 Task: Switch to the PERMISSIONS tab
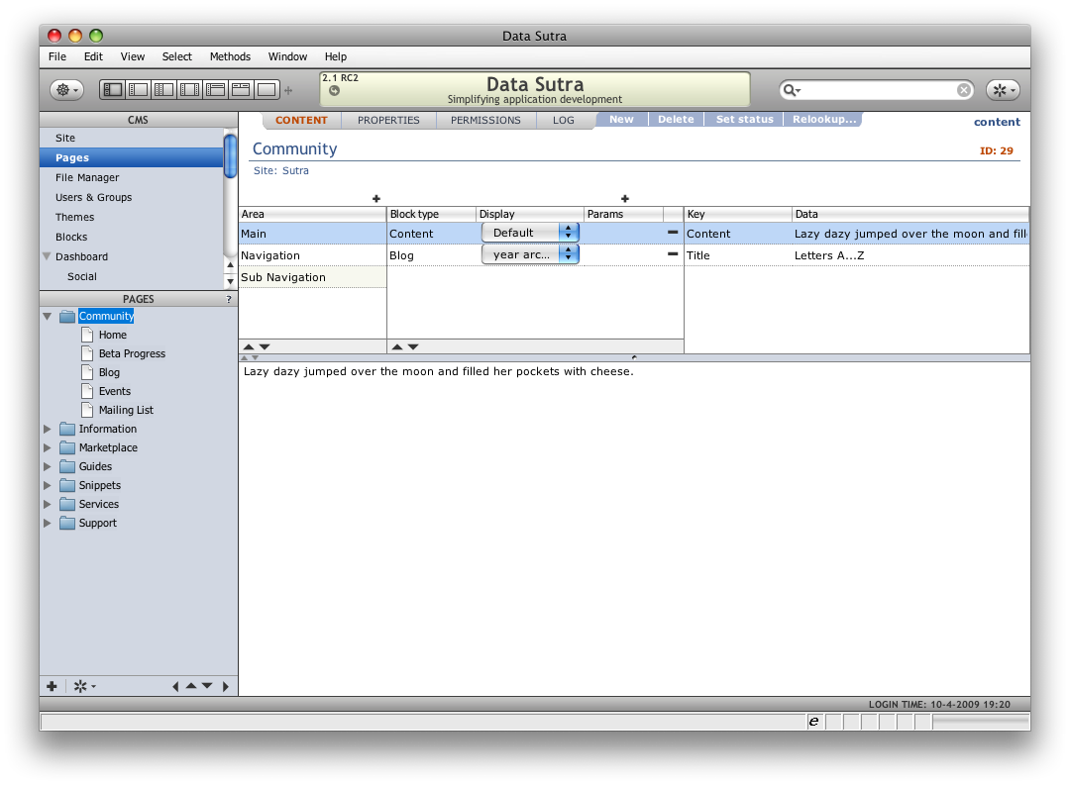click(x=485, y=120)
